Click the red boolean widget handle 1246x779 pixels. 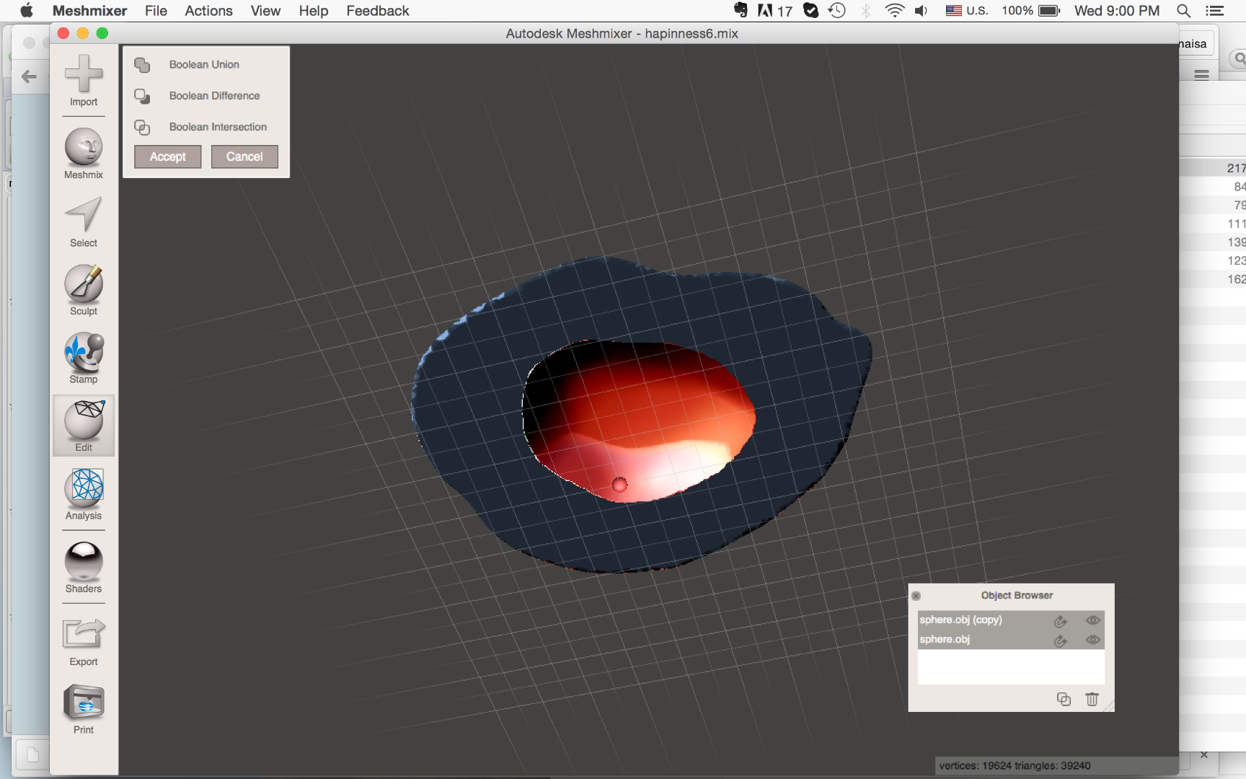(619, 485)
